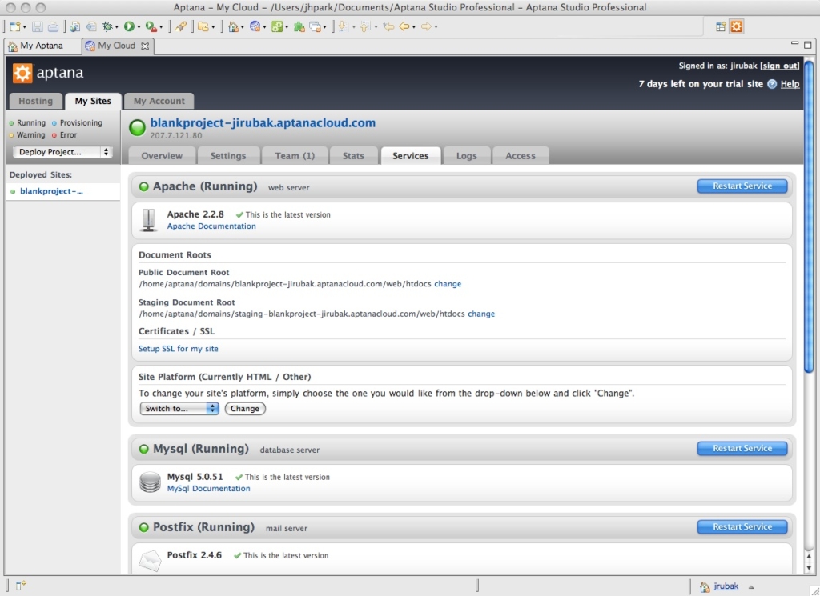The width and height of the screenshot is (820, 596).
Task: Close the My Cloud tab
Action: pyautogui.click(x=145, y=46)
